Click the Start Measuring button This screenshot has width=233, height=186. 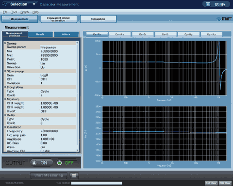pyautogui.click(x=49, y=175)
